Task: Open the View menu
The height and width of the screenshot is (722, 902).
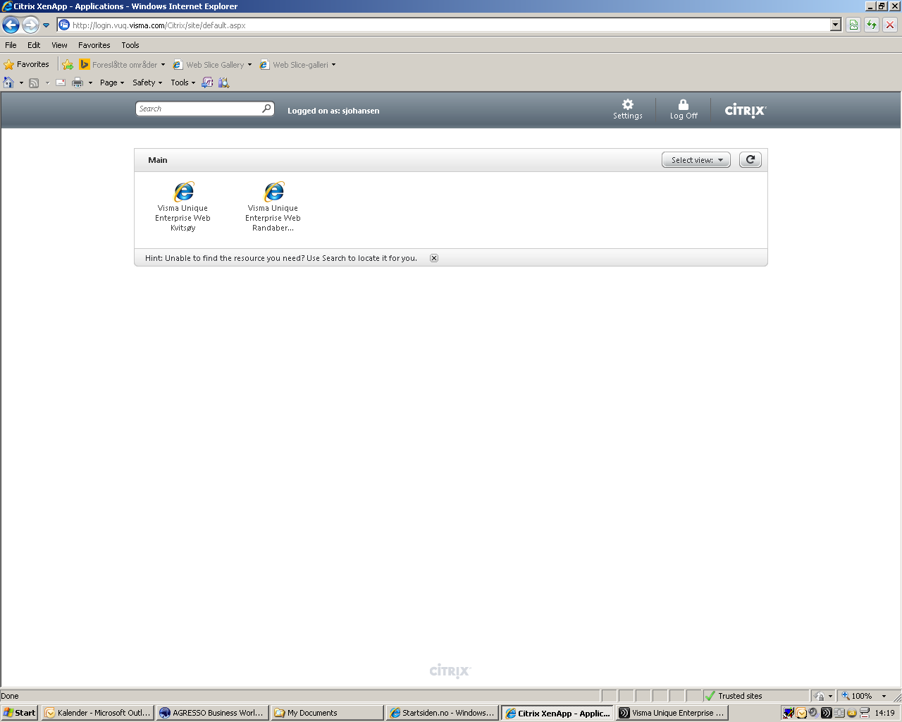Action: 59,45
